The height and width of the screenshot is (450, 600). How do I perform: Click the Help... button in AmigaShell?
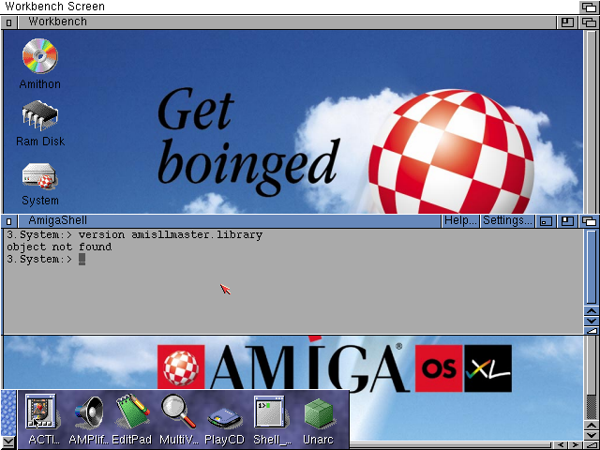pyautogui.click(x=460, y=221)
